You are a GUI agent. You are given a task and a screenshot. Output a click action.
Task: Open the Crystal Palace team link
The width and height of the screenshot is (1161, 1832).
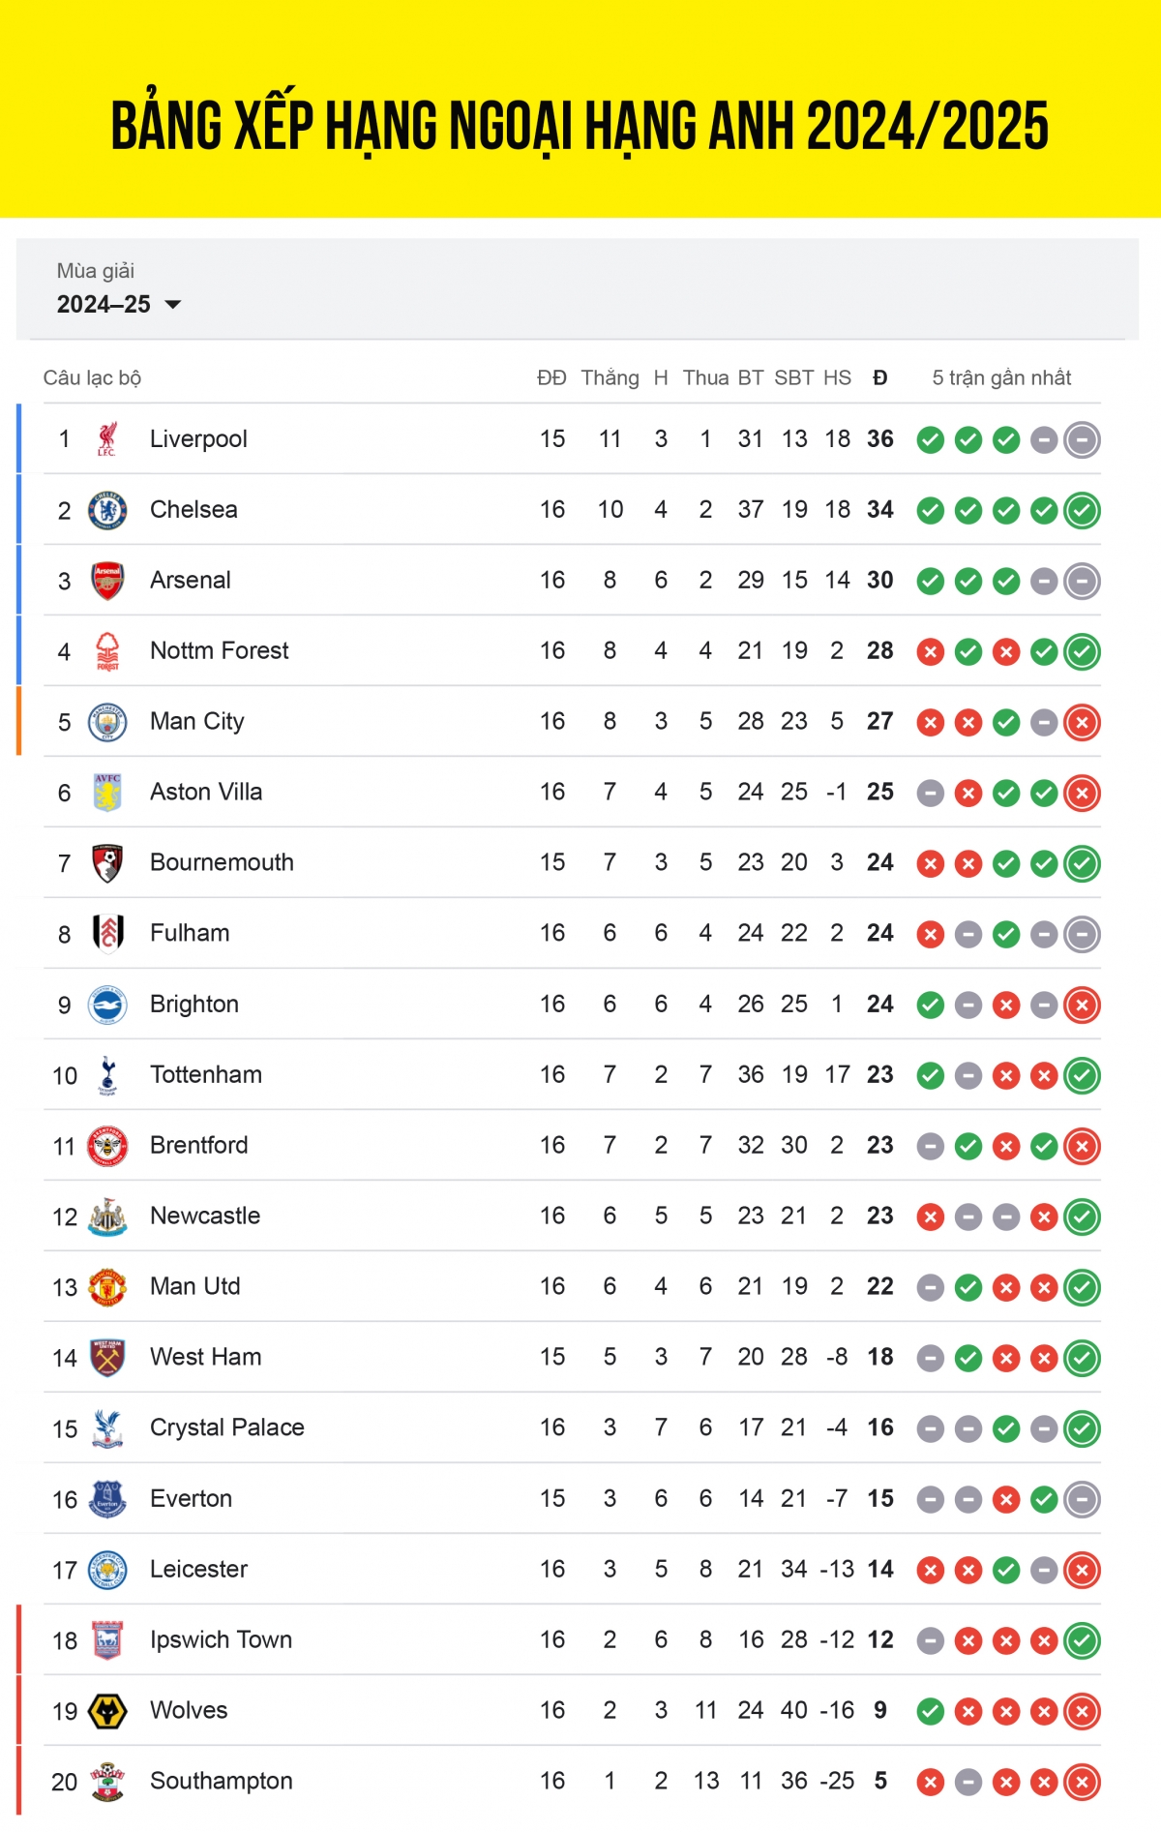(x=226, y=1427)
